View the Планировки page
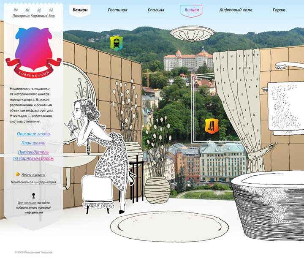This screenshot has width=304, height=264. [33, 143]
